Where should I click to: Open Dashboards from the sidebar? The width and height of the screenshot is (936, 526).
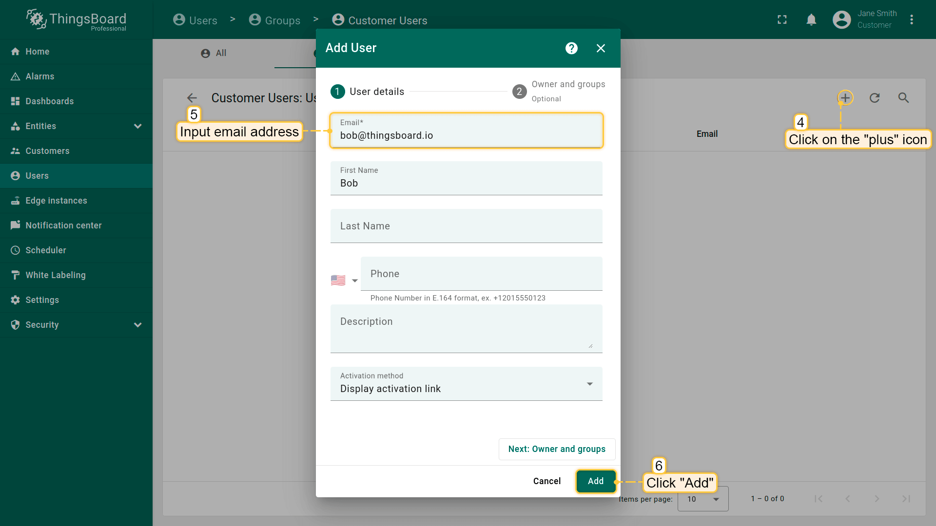pos(50,101)
